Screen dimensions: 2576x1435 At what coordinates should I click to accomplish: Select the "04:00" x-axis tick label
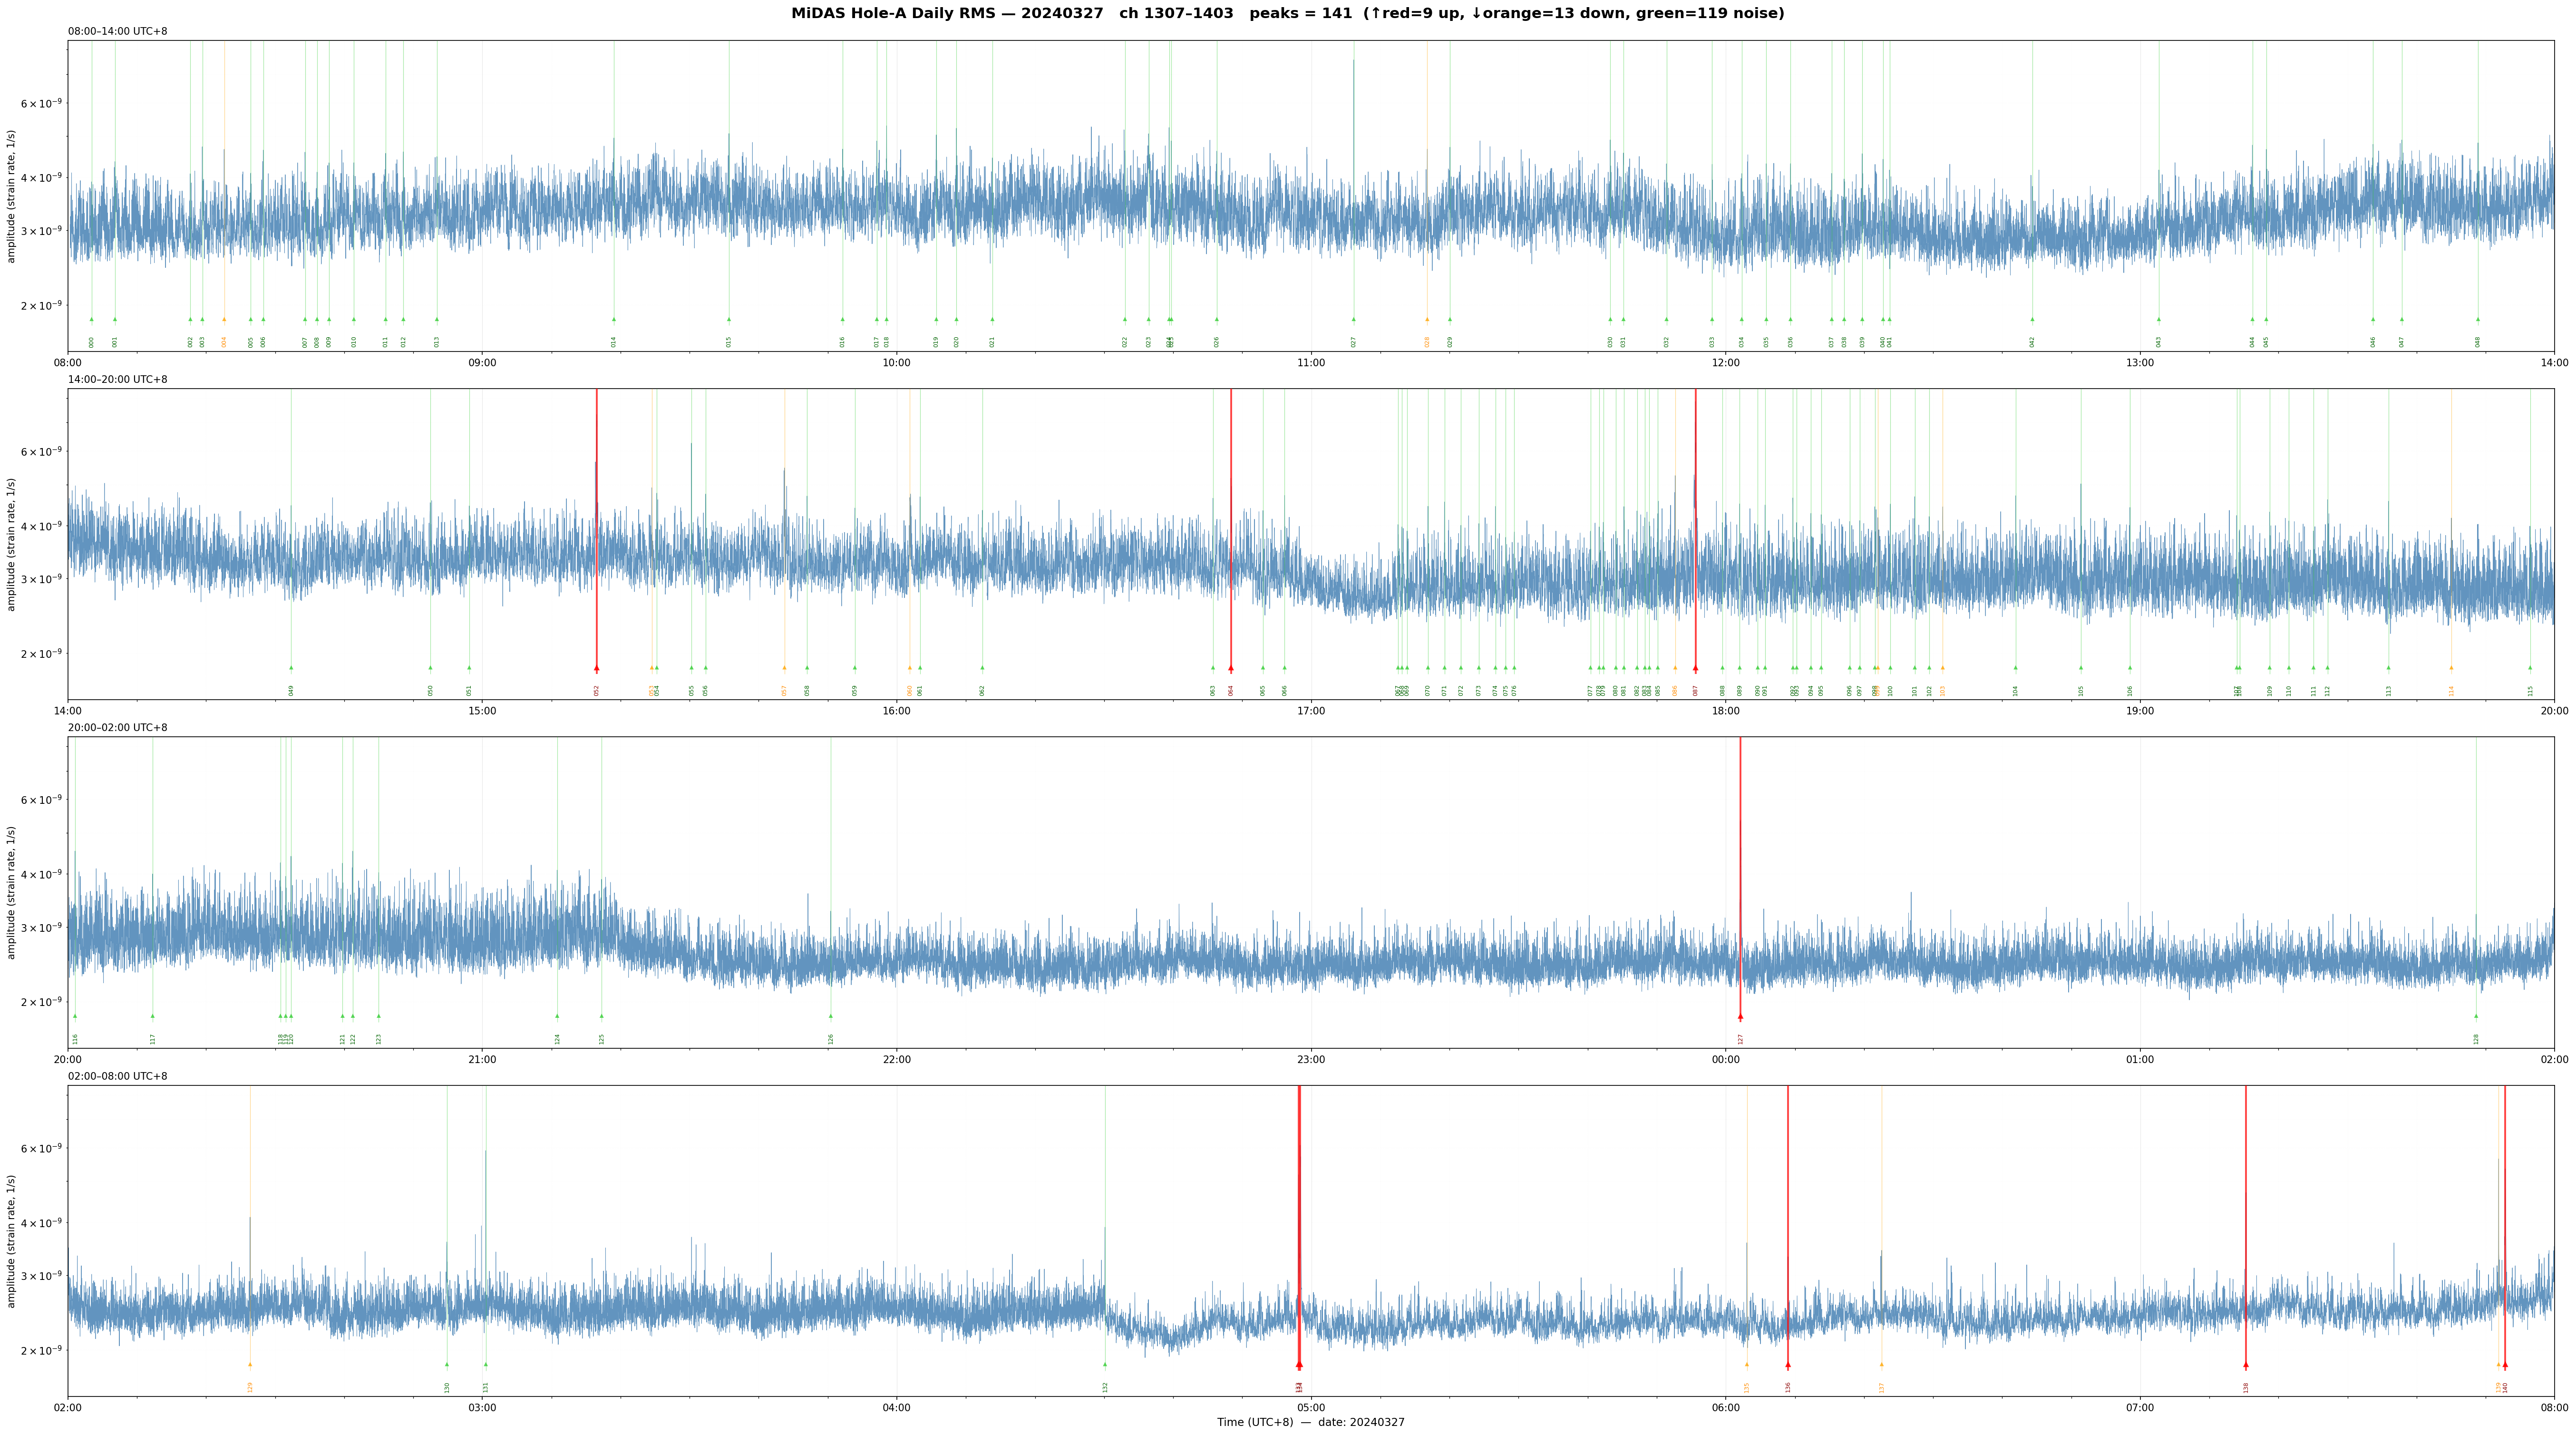pos(897,1408)
